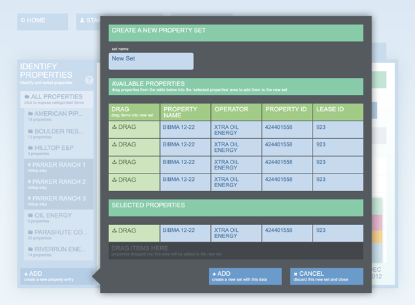The height and width of the screenshot is (305, 415).
Task: Expand ALL PROPERTIES category in sidebar
Action: [x=57, y=99]
